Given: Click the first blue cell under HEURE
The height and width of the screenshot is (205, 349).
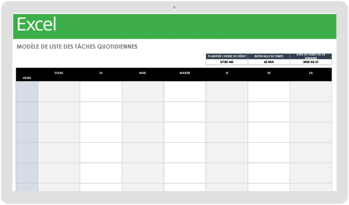Looking at the screenshot, I should (27, 92).
